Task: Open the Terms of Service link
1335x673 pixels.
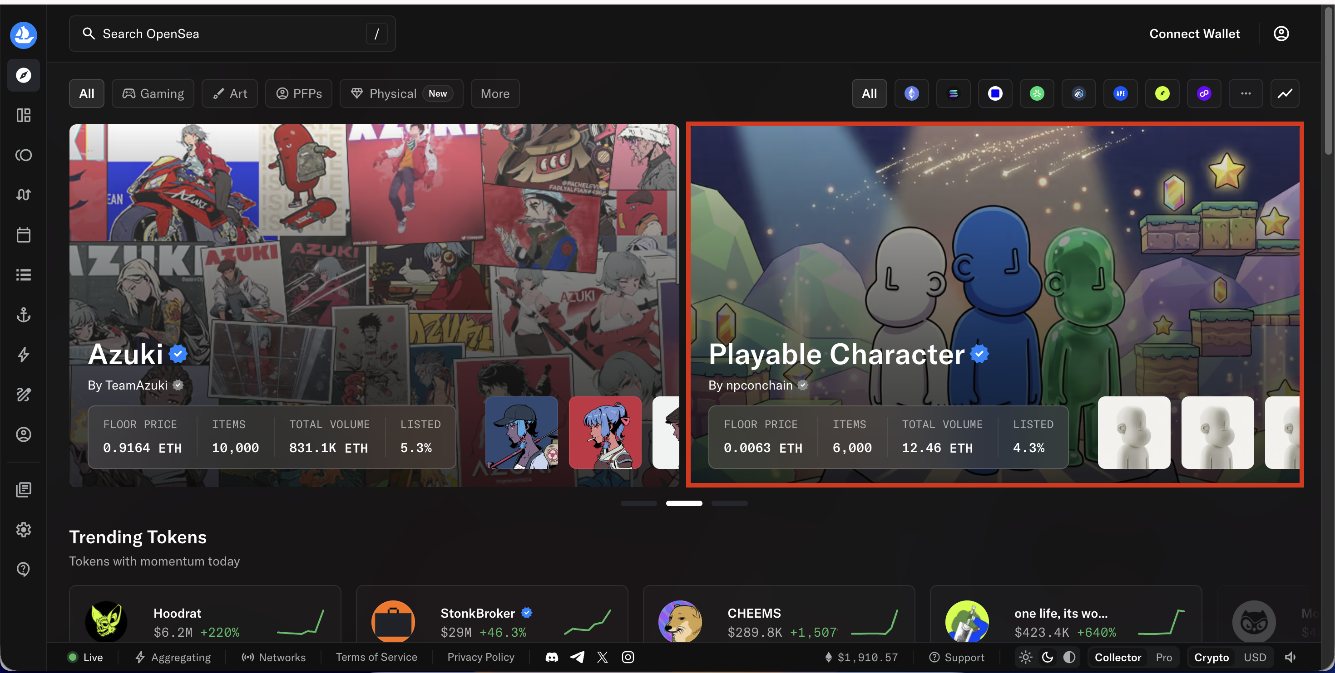Action: point(376,657)
